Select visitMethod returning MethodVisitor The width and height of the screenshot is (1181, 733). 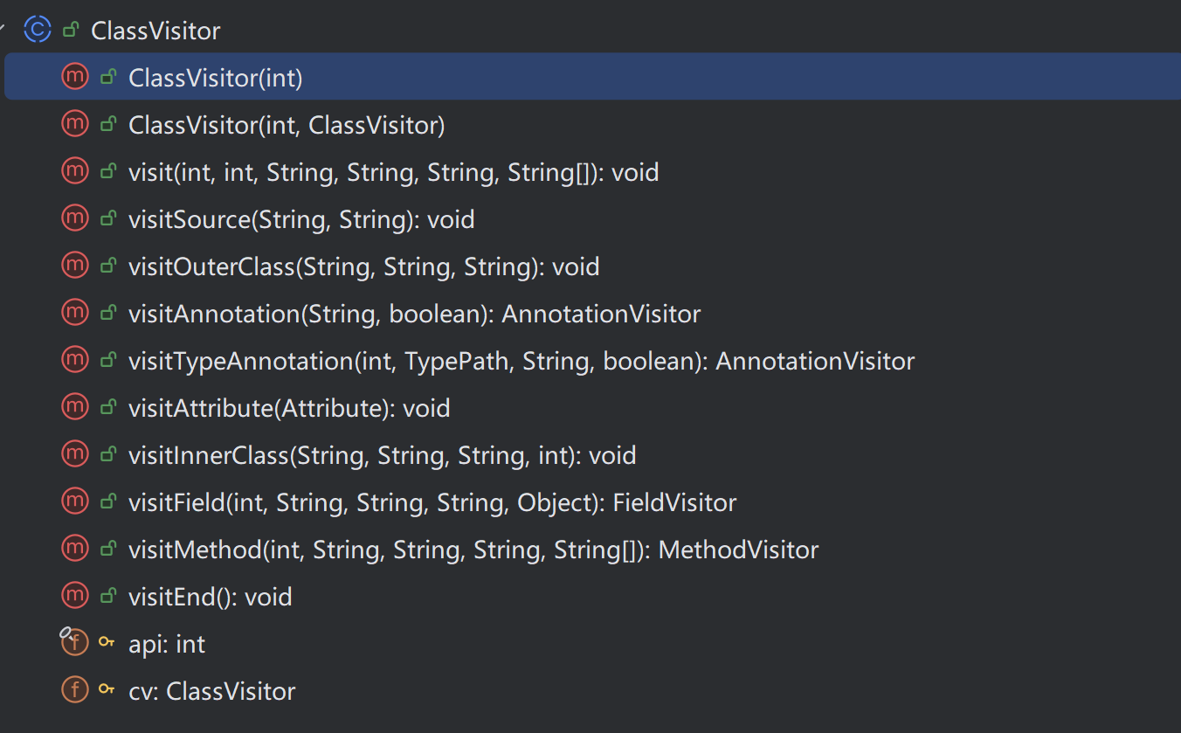click(x=473, y=550)
